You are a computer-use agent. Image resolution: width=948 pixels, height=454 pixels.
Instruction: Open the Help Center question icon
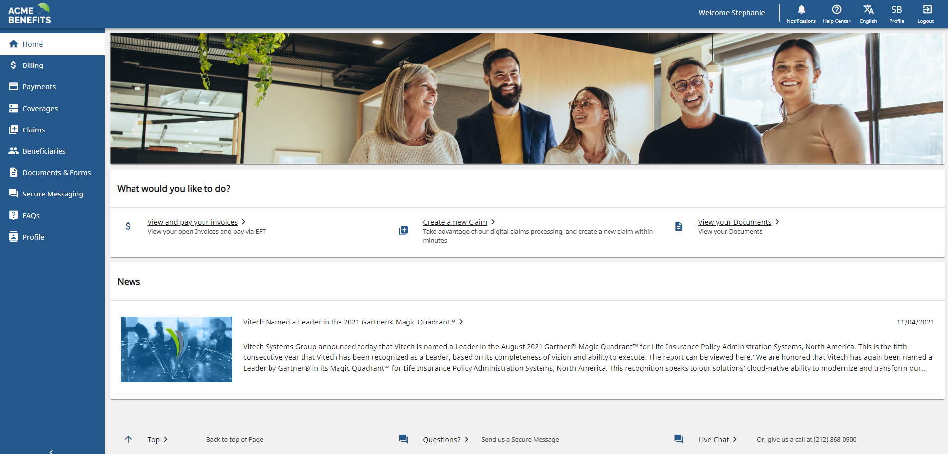pyautogui.click(x=836, y=10)
